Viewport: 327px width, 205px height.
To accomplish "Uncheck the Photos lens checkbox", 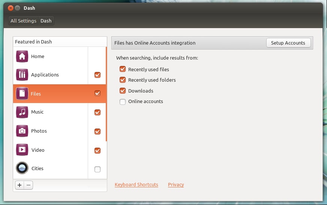I will tap(97, 132).
